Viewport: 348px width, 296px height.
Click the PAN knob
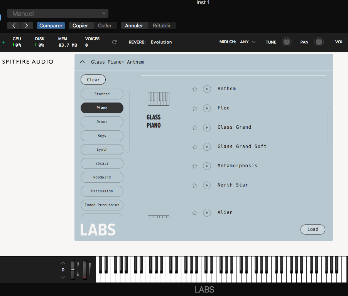319,42
